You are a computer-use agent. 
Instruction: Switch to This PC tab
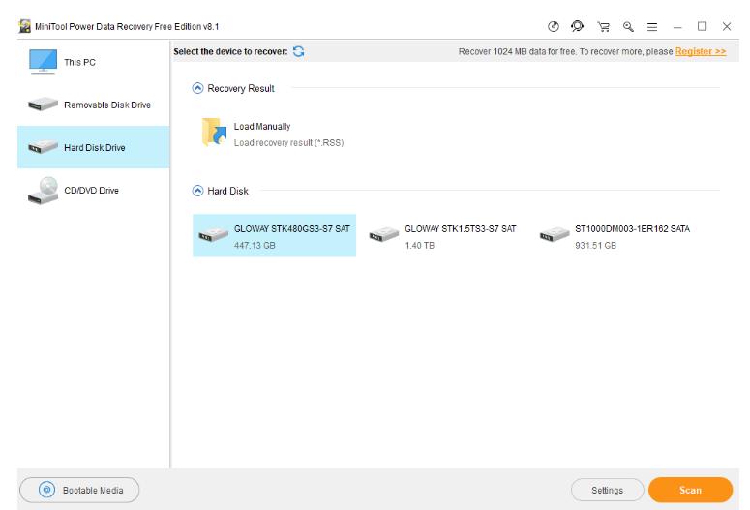(94, 62)
